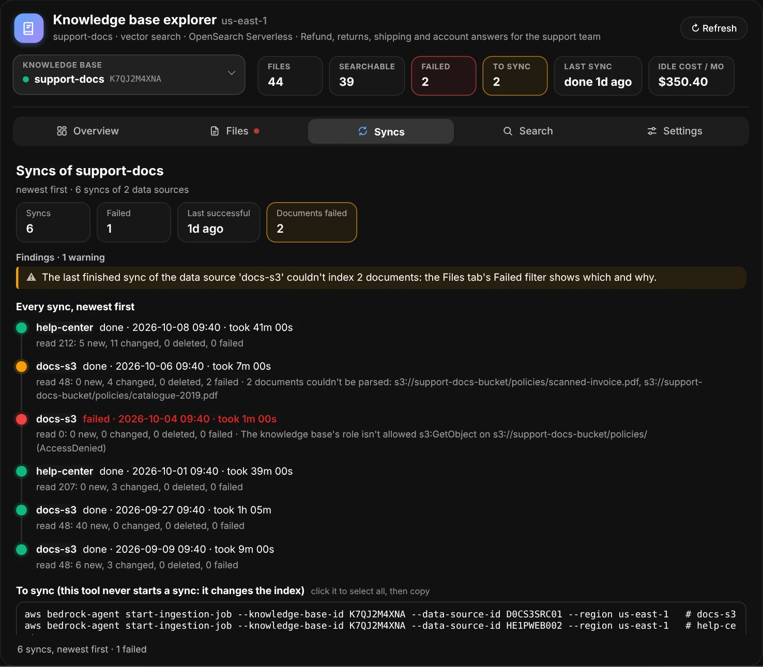Click the '6 syncs, newest first · 1 failed' footer
The height and width of the screenshot is (667, 763).
pyautogui.click(x=82, y=649)
